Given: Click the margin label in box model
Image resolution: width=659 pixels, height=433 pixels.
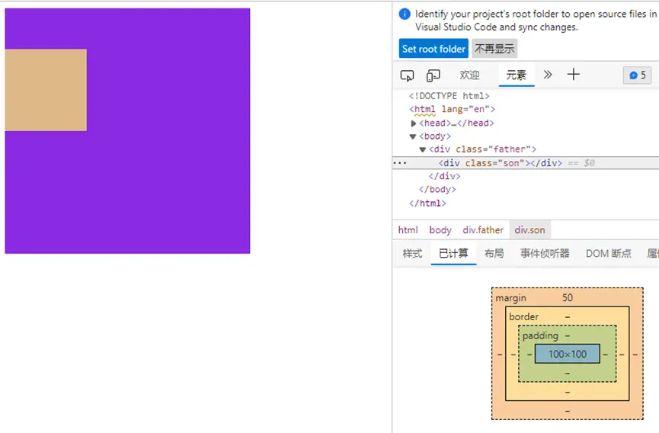Looking at the screenshot, I should click(x=510, y=298).
